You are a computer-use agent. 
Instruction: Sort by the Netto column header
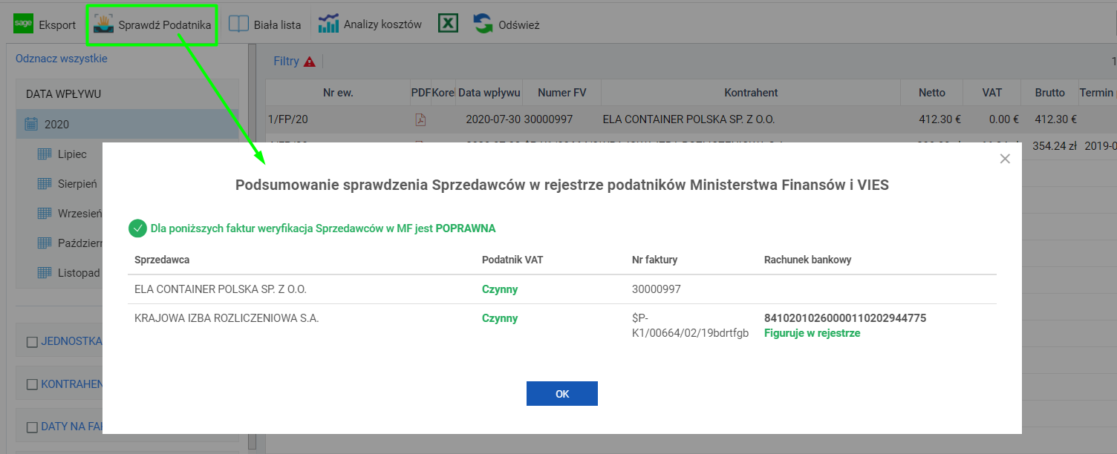pyautogui.click(x=932, y=93)
